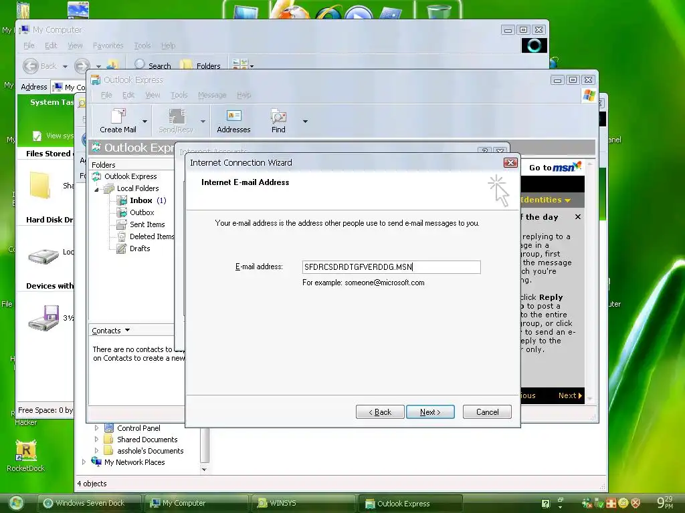Click the help question mark tray icon

click(546, 504)
